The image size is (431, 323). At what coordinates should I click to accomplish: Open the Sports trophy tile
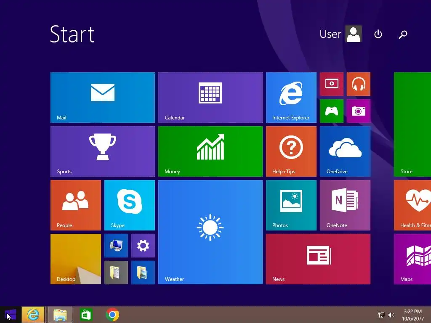(x=103, y=151)
